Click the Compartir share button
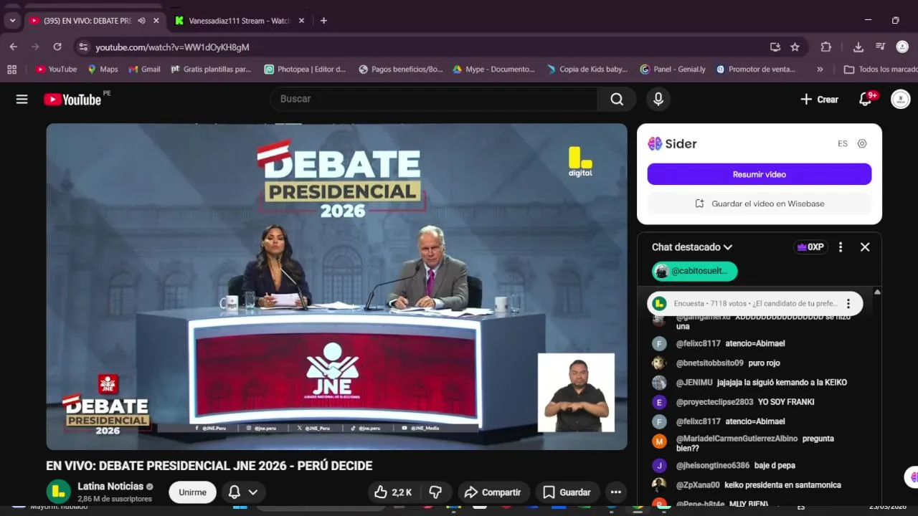 pyautogui.click(x=493, y=492)
